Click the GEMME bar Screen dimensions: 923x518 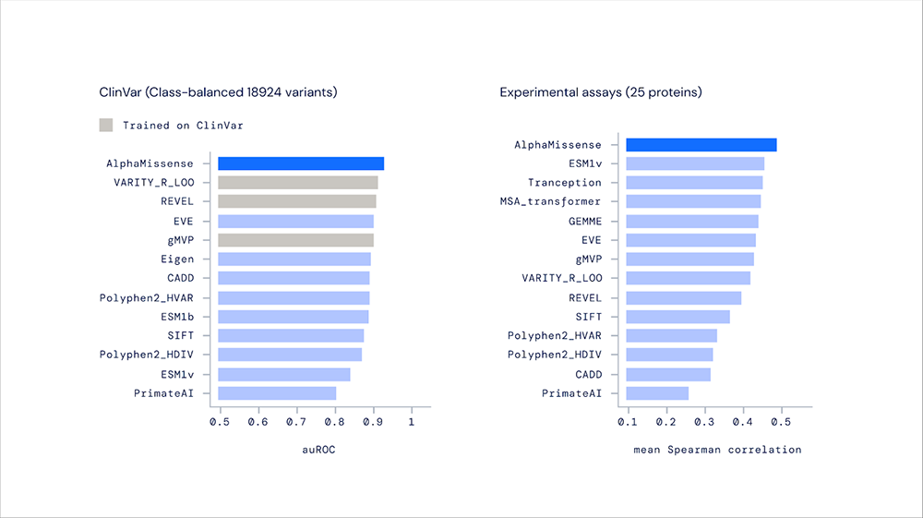[x=691, y=221]
